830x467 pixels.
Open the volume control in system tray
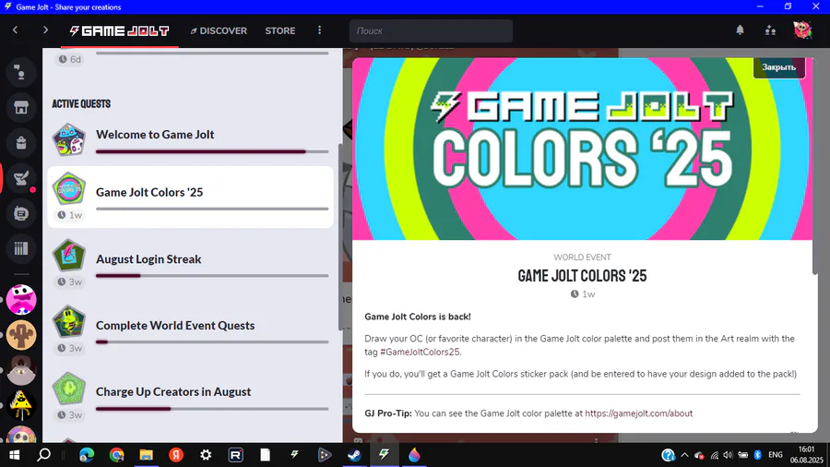coord(729,455)
